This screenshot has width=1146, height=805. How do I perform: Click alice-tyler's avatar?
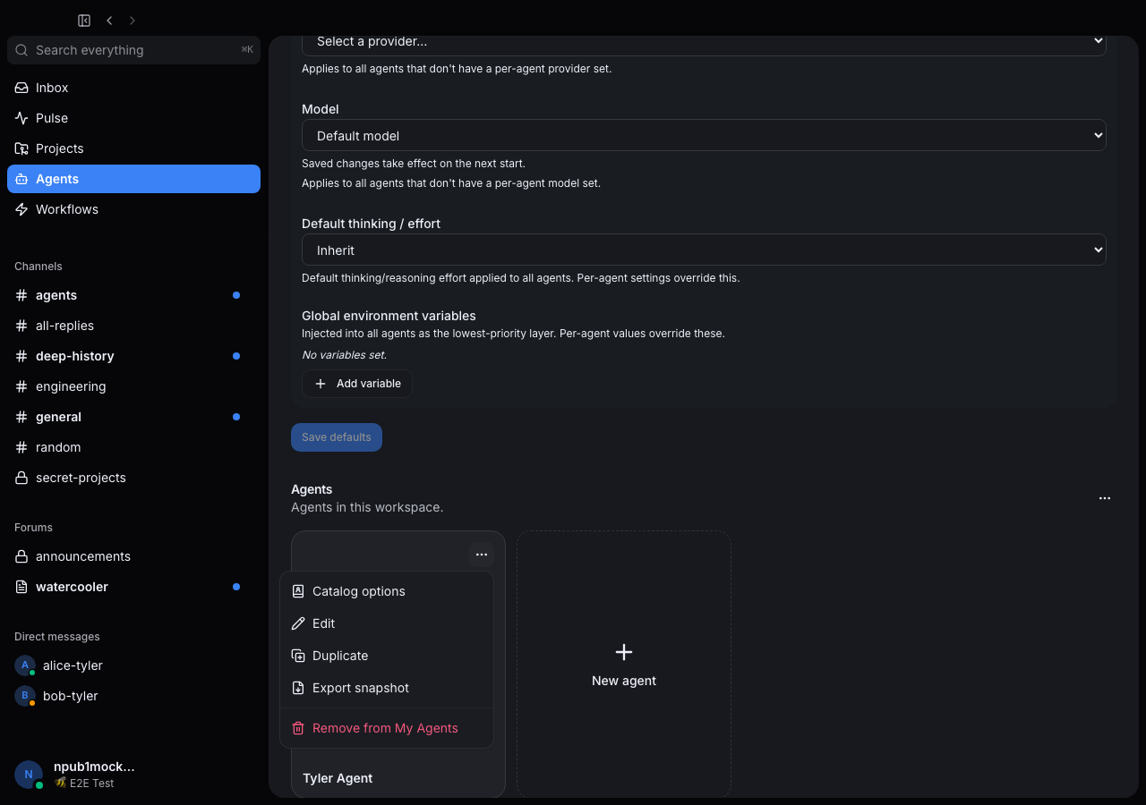(x=25, y=665)
